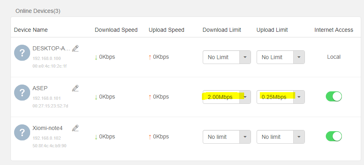The width and height of the screenshot is (364, 165).
Task: Click the Download Speed column header
Action: (116, 30)
